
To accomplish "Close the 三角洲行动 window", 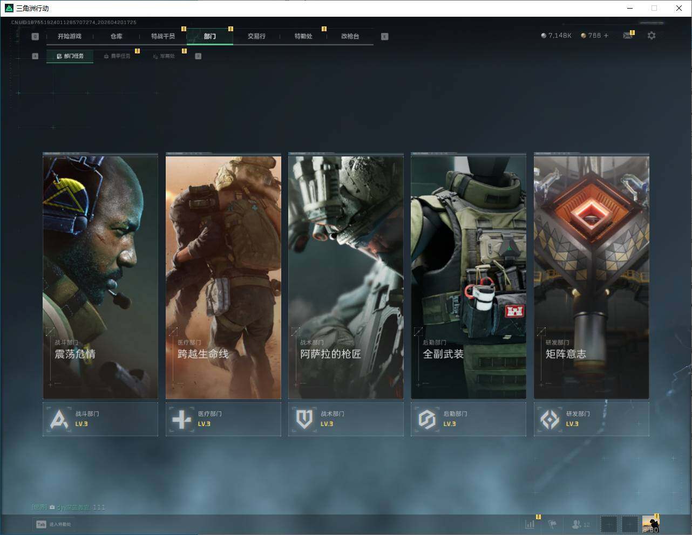I will [679, 8].
